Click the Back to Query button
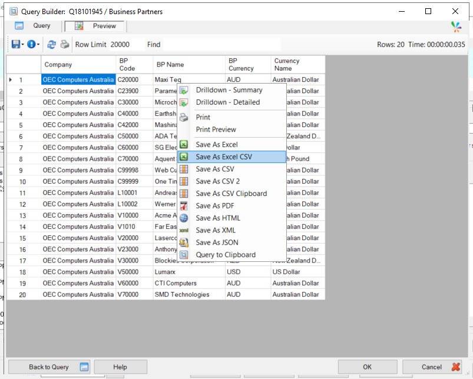Screen dimensions: 473x379 [49, 367]
